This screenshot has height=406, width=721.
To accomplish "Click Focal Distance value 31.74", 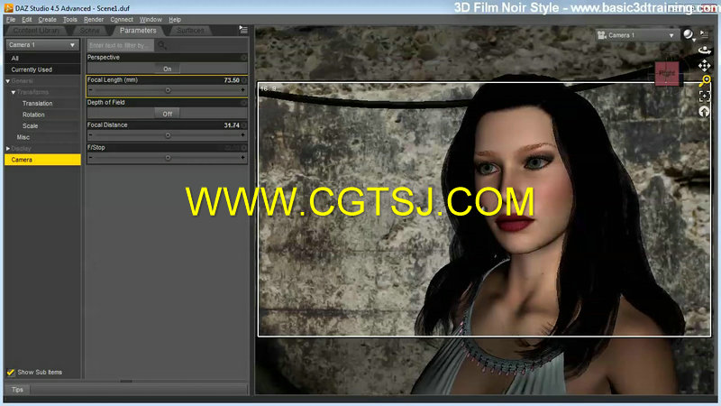I will pos(232,125).
